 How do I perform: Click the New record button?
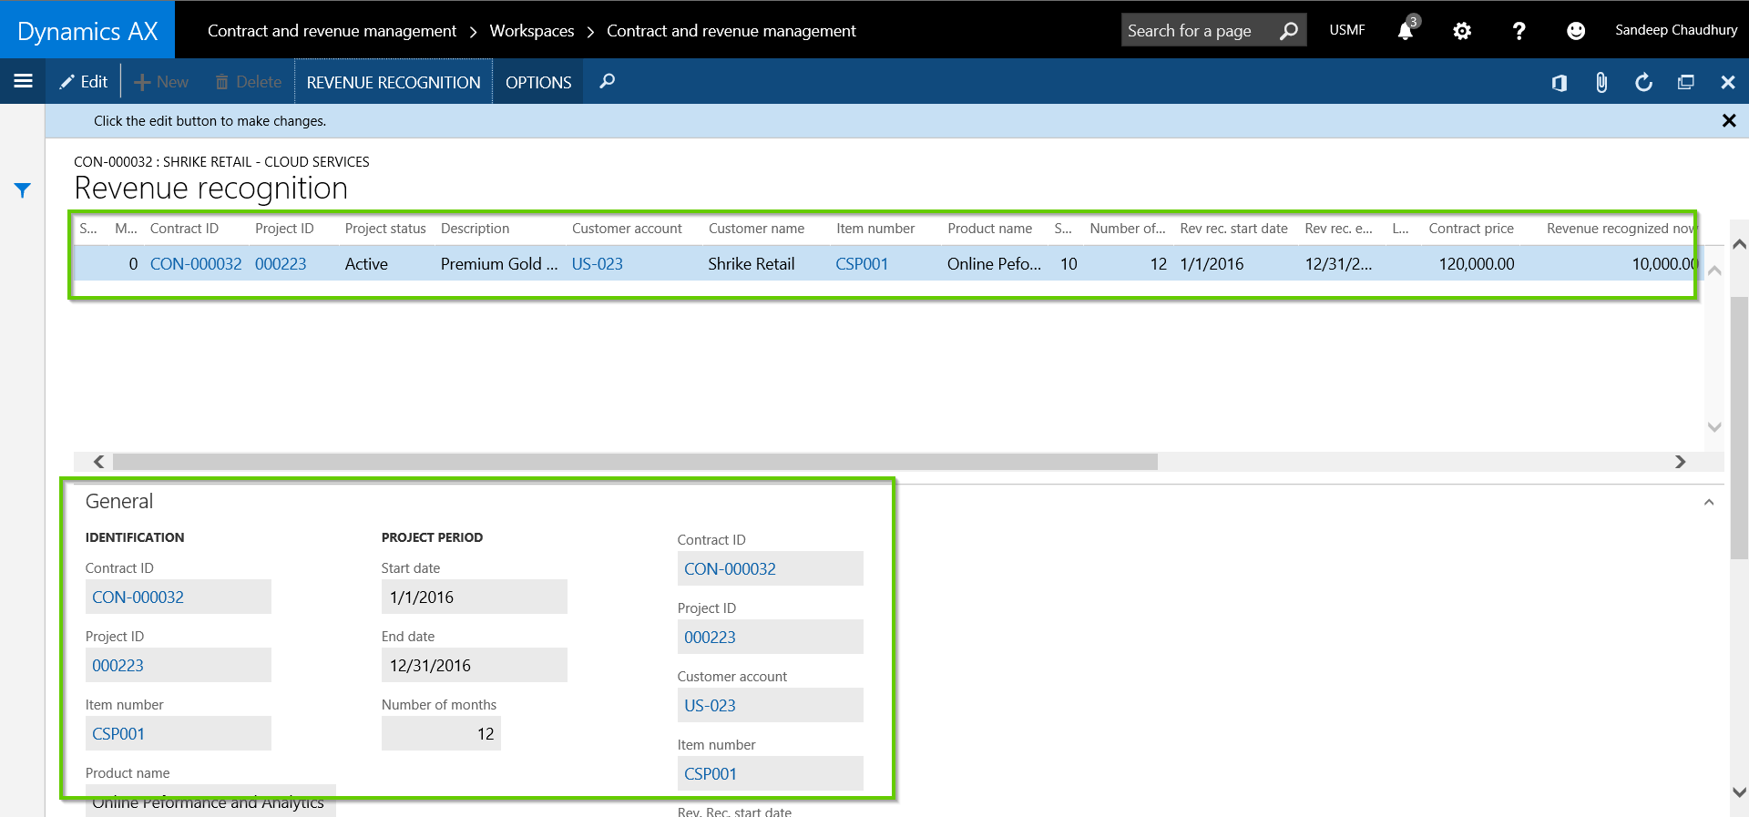(161, 82)
